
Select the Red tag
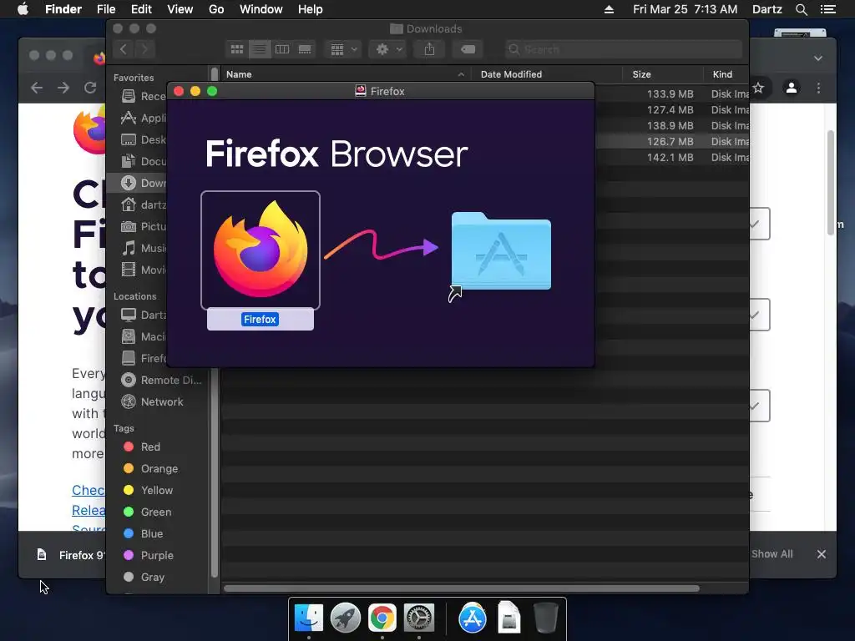coord(142,447)
